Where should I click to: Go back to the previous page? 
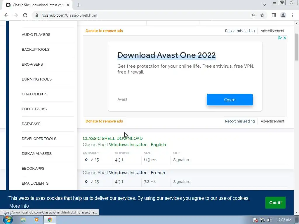(x=6, y=15)
